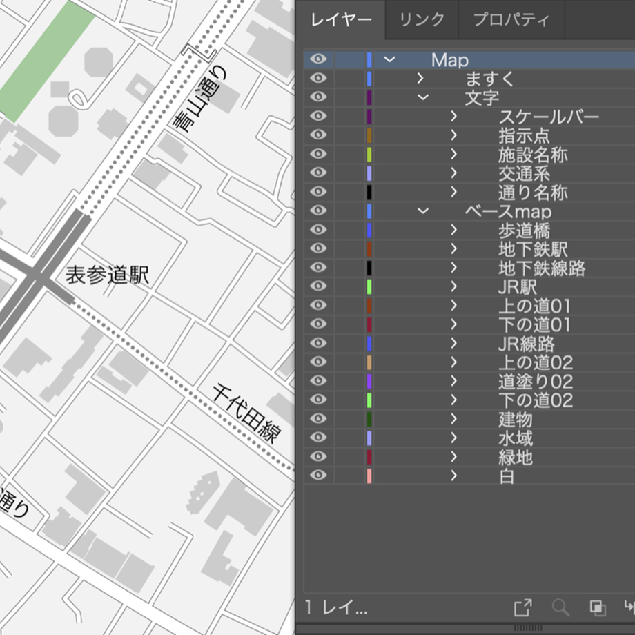Click the 千代田線 label on the map

(247, 413)
